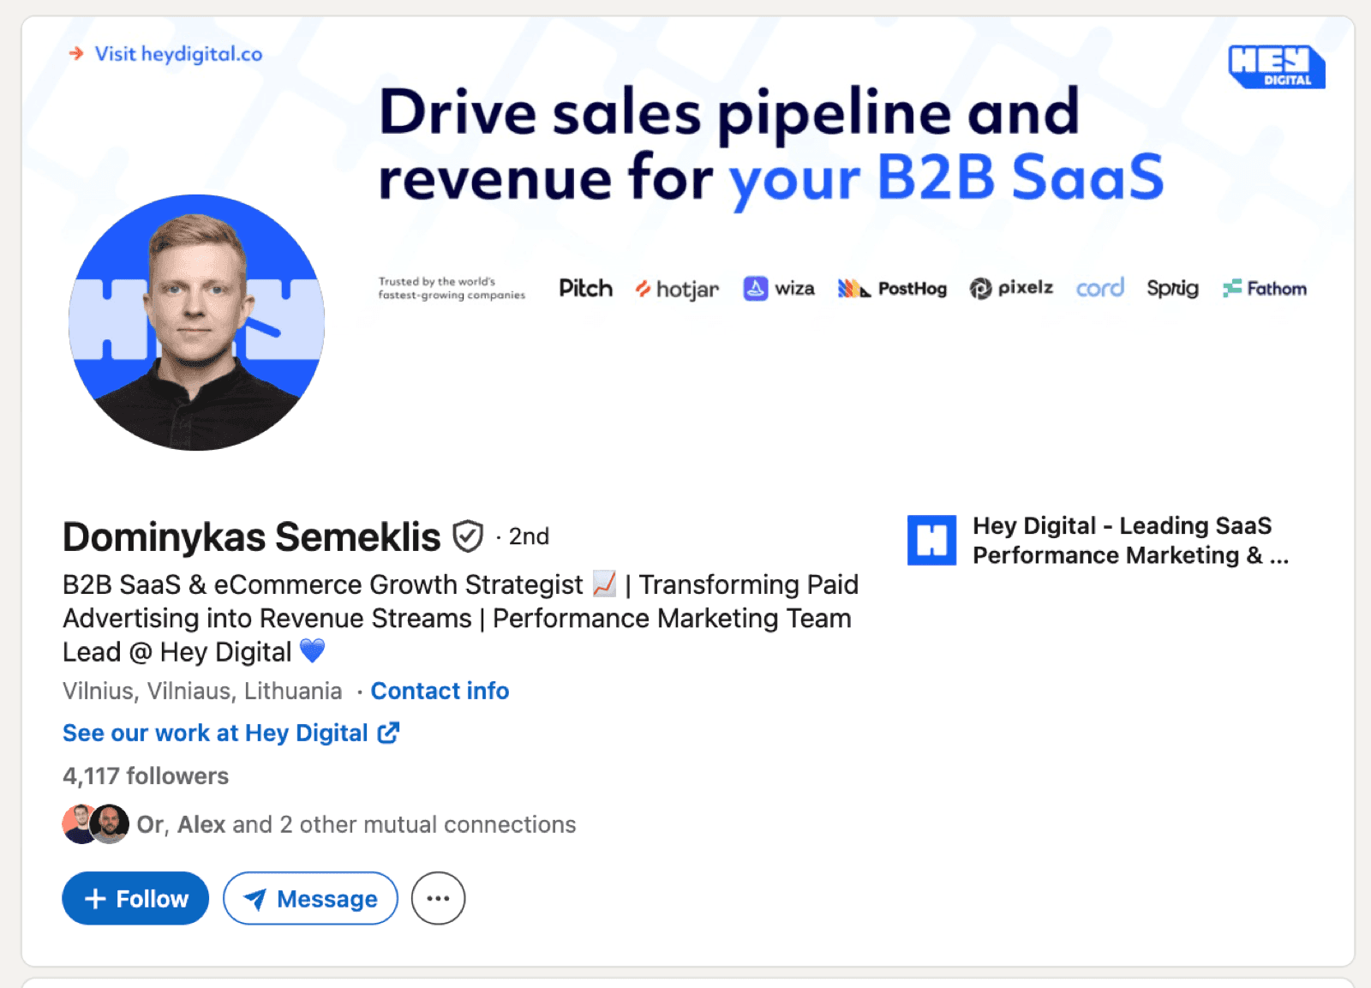Click the blue heart emoji after Hey Digital
The image size is (1371, 988).
[x=313, y=651]
